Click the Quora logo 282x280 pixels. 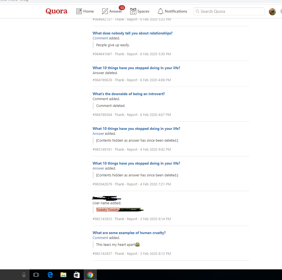coord(56,11)
